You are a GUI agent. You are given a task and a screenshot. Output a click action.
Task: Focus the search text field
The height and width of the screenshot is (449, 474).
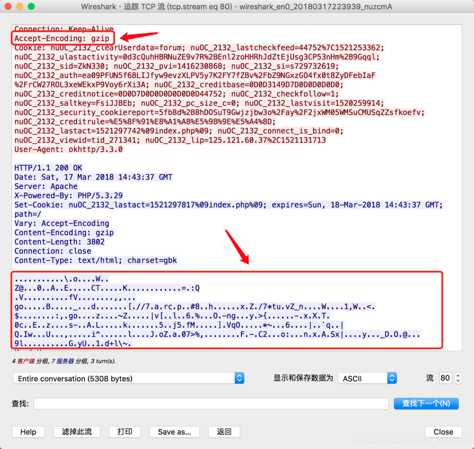click(211, 404)
